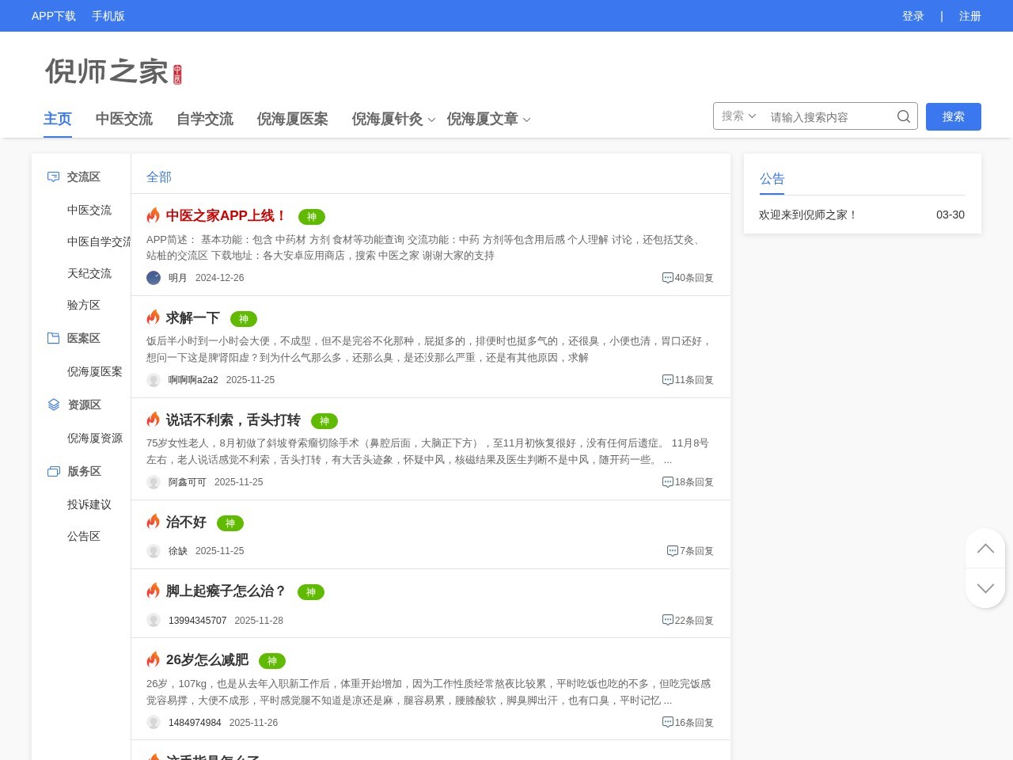1013x760 pixels.
Task: Click flame icon beside 说话不利索，舌头打转
Action: (154, 419)
